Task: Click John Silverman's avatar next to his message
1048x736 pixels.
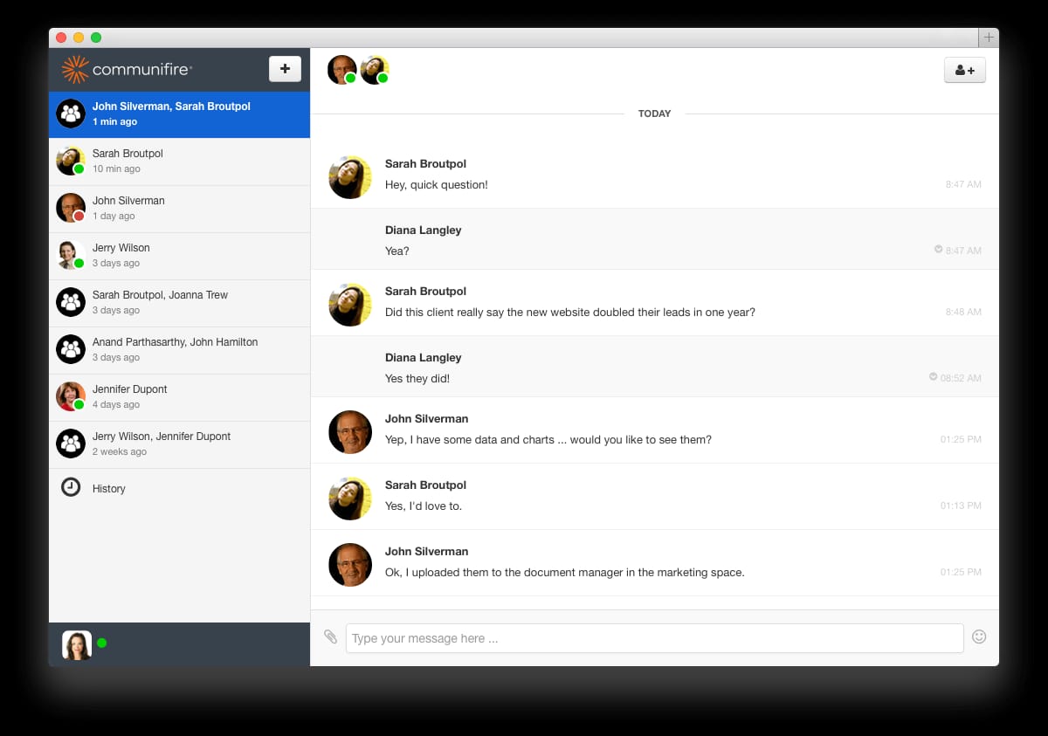Action: (x=349, y=431)
